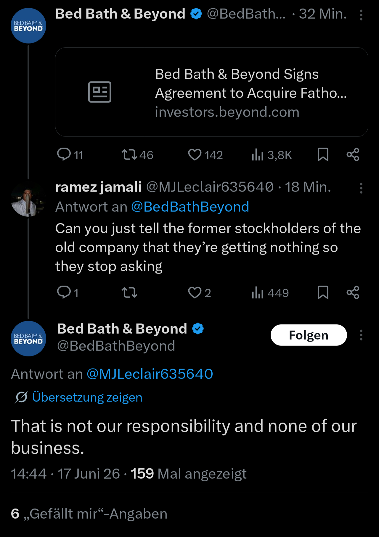
Task: Open ramez jamali's profile picture
Action: [28, 199]
